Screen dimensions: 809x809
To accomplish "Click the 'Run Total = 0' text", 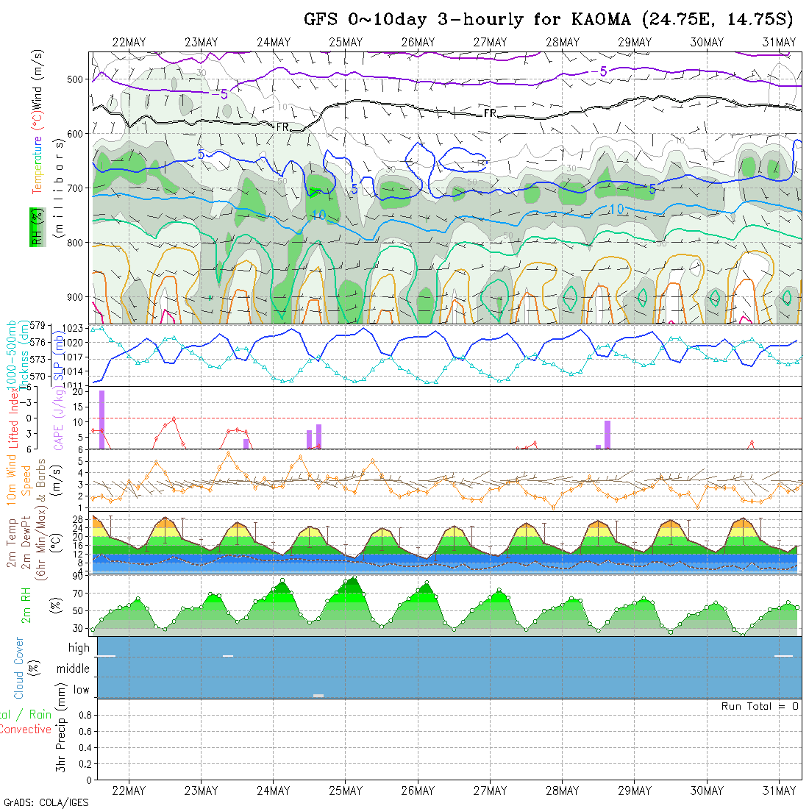I will point(760,706).
